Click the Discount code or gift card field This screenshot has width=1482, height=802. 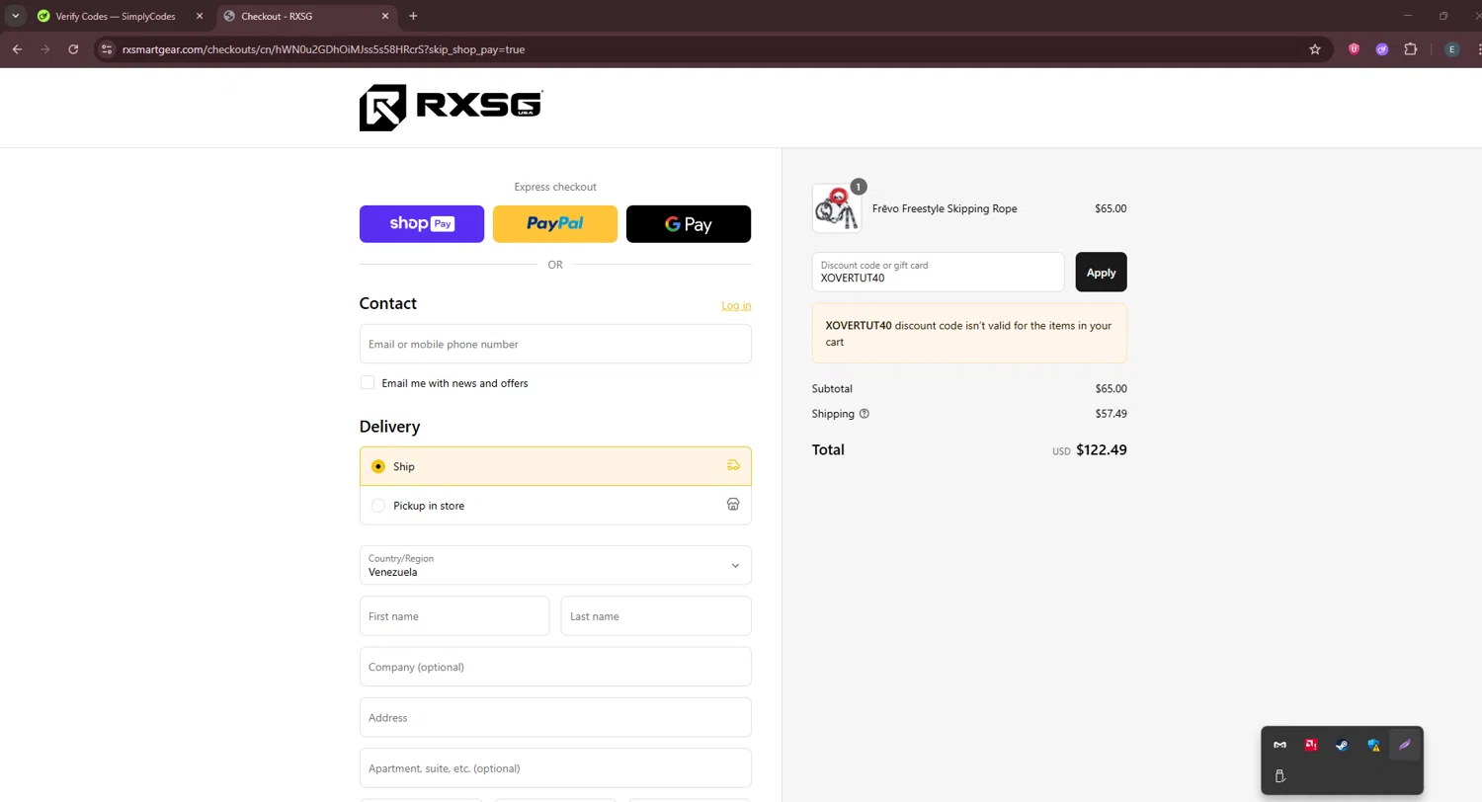[938, 272]
